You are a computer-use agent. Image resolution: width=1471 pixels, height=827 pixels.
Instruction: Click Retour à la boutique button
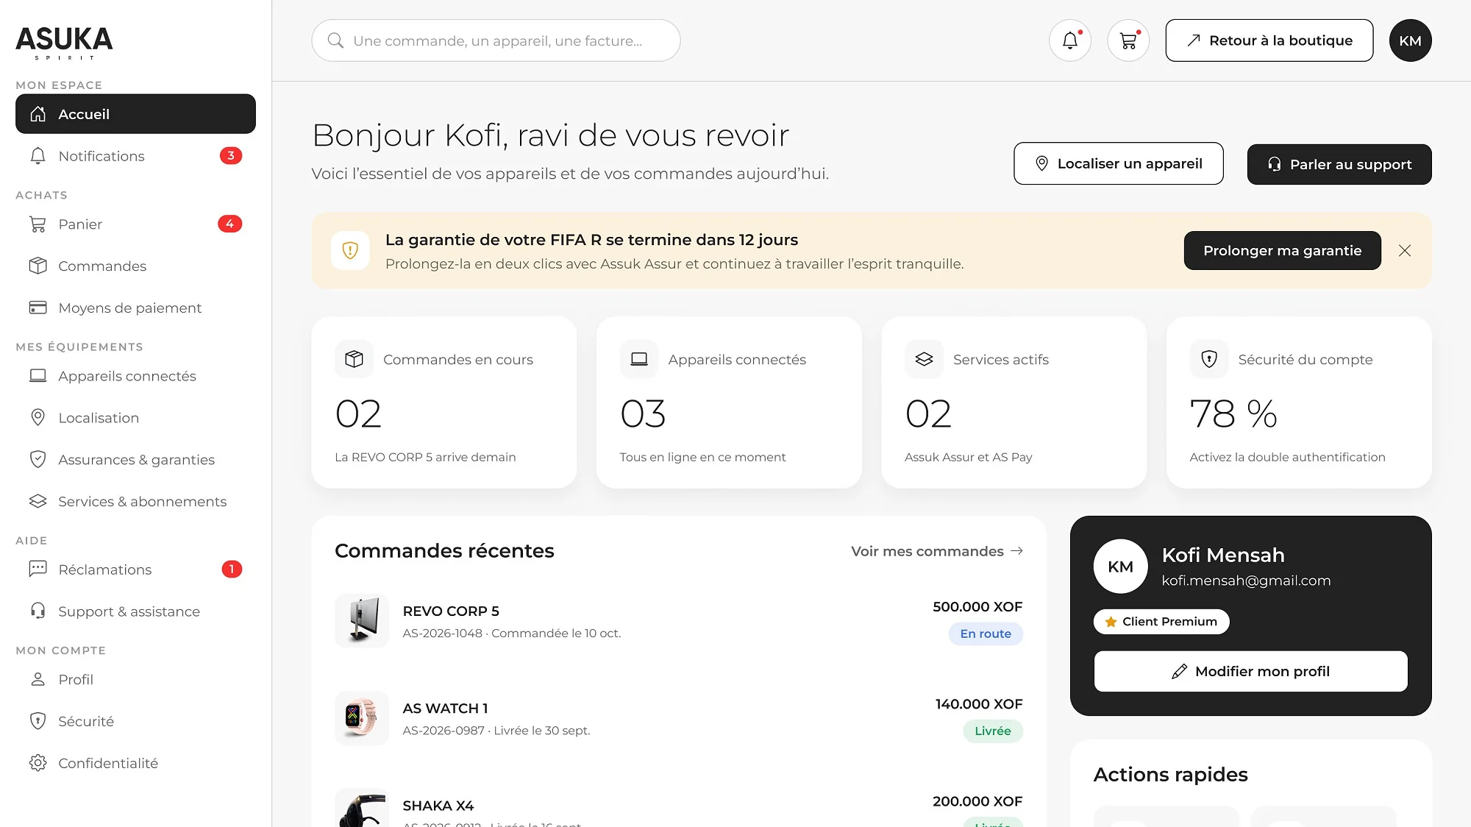[1269, 40]
